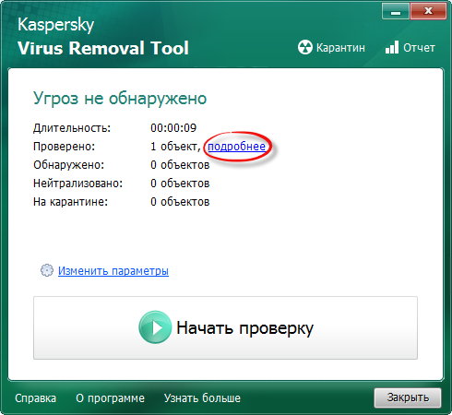Click the green play icon
Image resolution: width=452 pixels, height=415 pixels.
pos(155,327)
